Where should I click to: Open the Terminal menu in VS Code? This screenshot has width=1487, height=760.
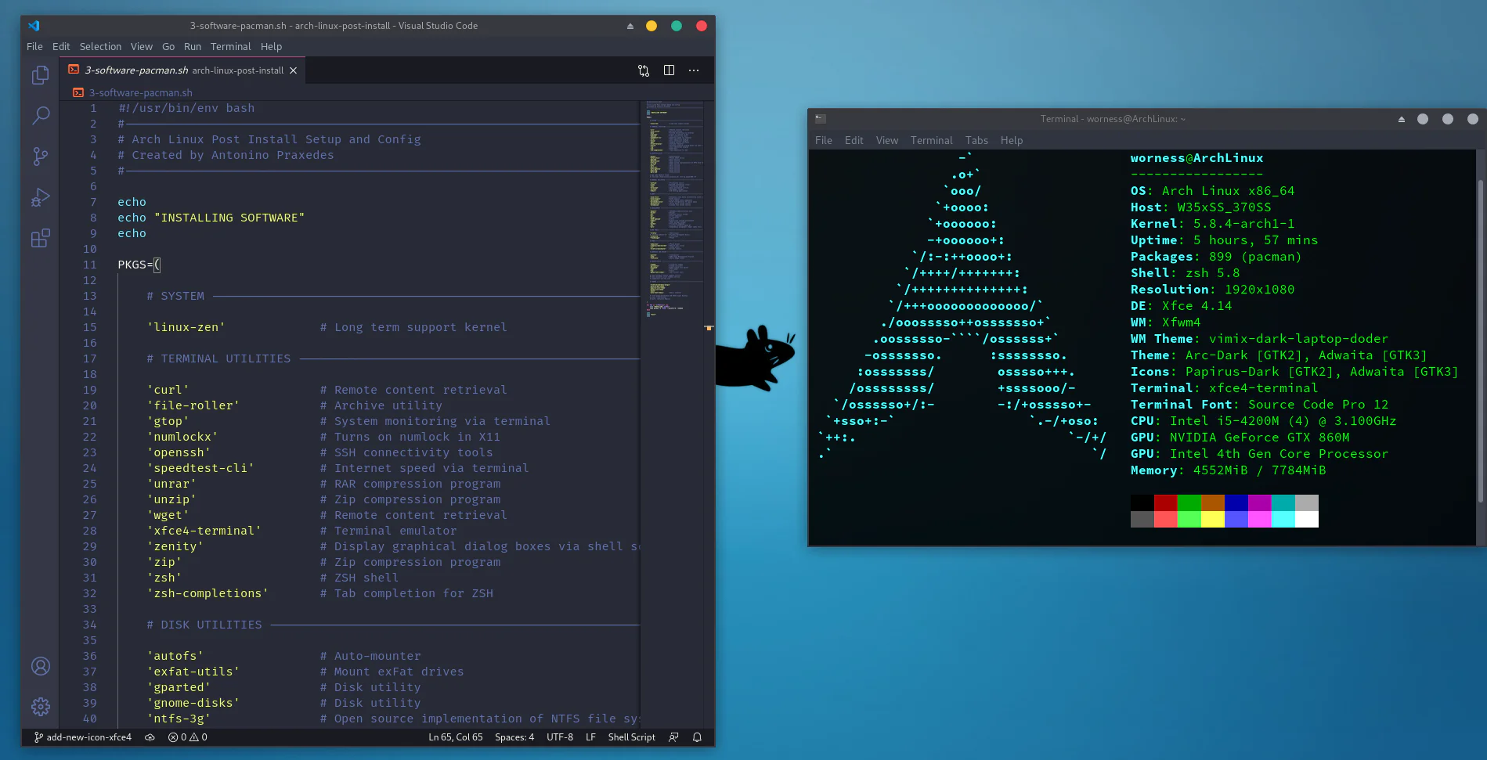click(x=230, y=46)
